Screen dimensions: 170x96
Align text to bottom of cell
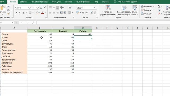click(57, 8)
